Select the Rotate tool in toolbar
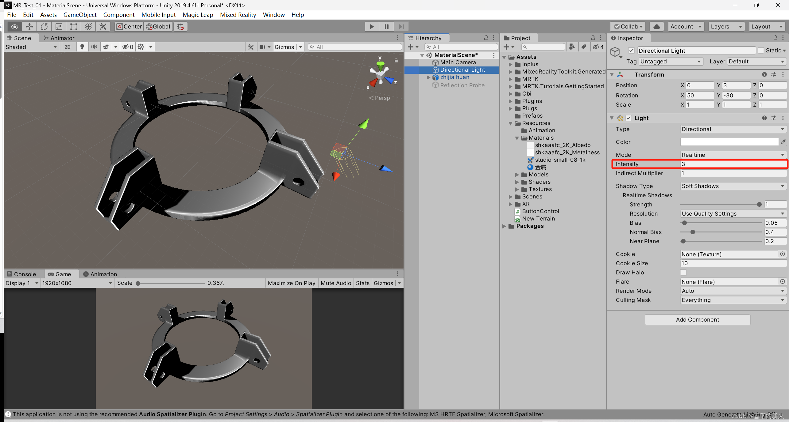The height and width of the screenshot is (422, 789). click(44, 27)
